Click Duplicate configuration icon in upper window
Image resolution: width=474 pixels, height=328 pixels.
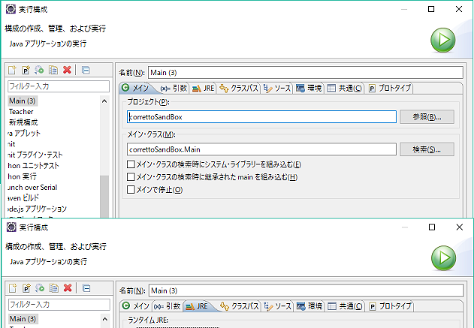click(x=53, y=70)
